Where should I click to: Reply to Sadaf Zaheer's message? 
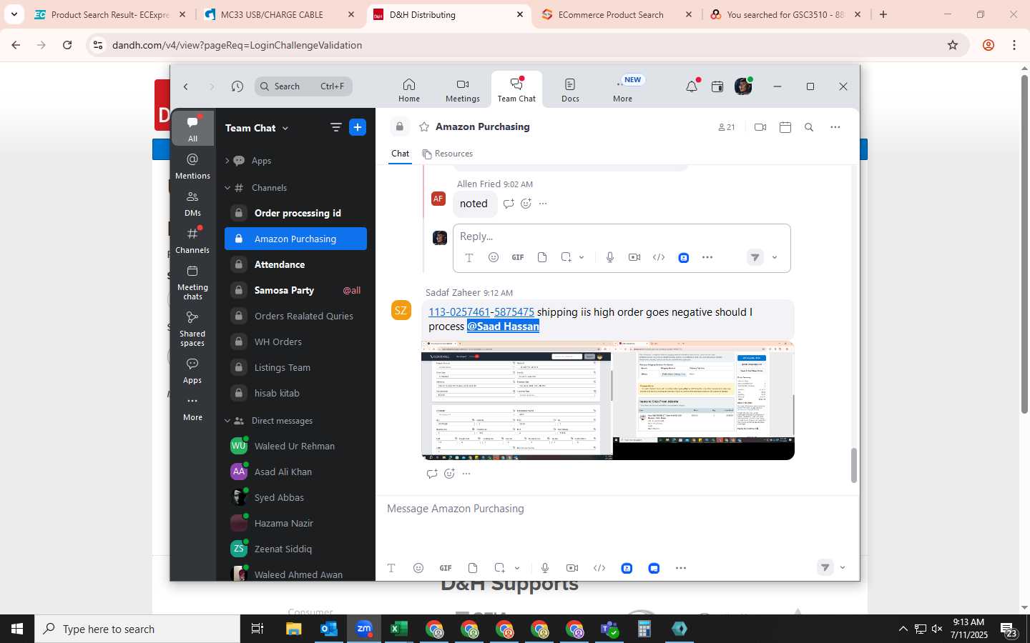coord(432,474)
